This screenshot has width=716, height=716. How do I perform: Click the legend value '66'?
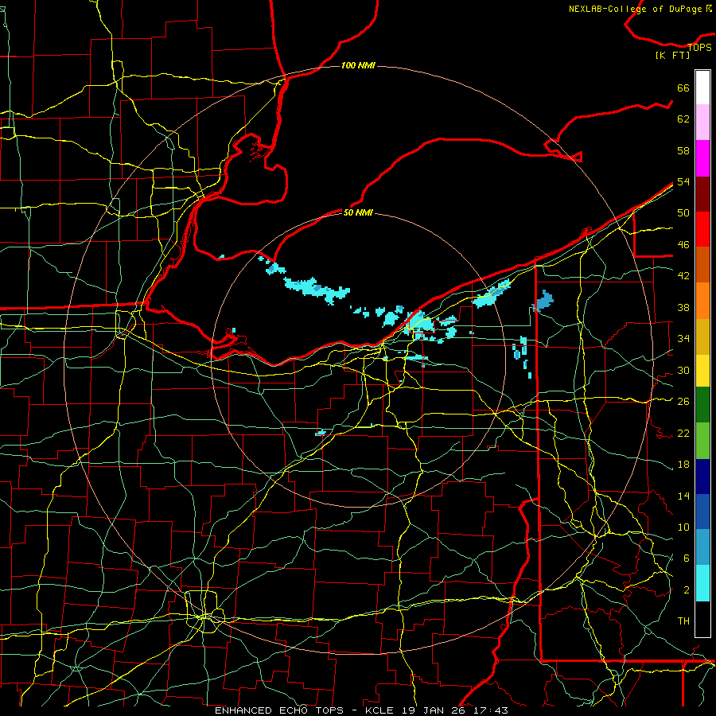(x=683, y=88)
